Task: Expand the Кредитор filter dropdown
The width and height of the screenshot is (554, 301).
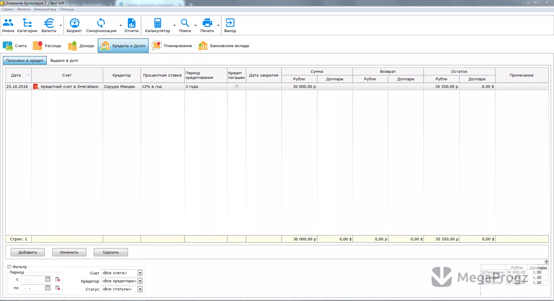Action: point(140,281)
